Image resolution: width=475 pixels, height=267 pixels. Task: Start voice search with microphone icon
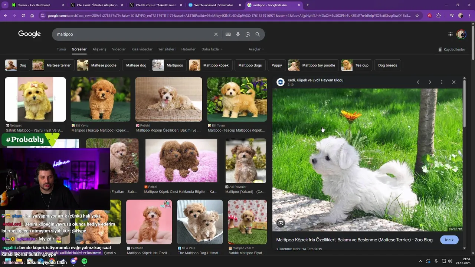[x=238, y=34]
